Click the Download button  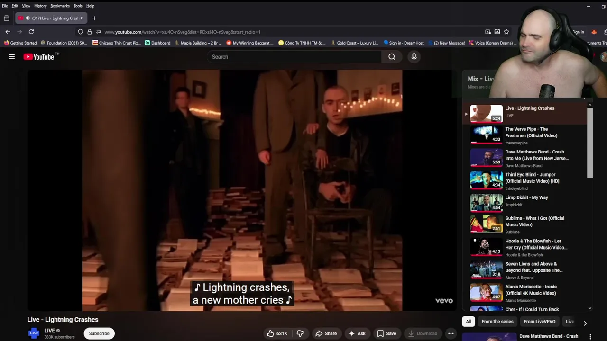click(x=423, y=333)
